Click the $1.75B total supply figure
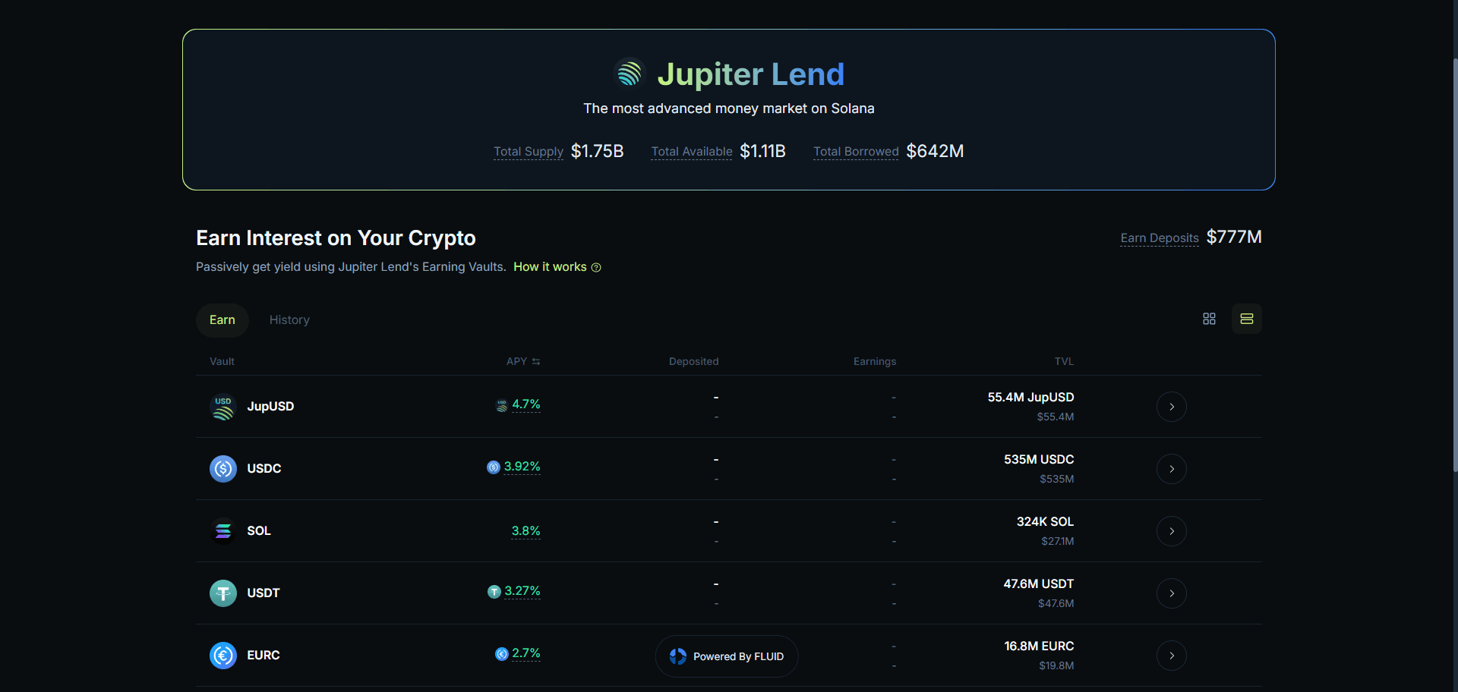Viewport: 1458px width, 692px height. (598, 152)
